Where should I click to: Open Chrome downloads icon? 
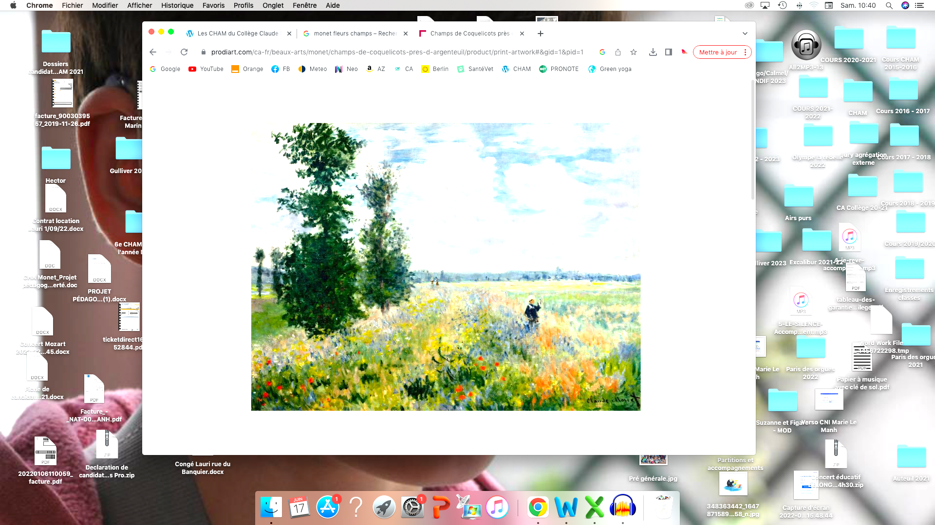point(653,52)
